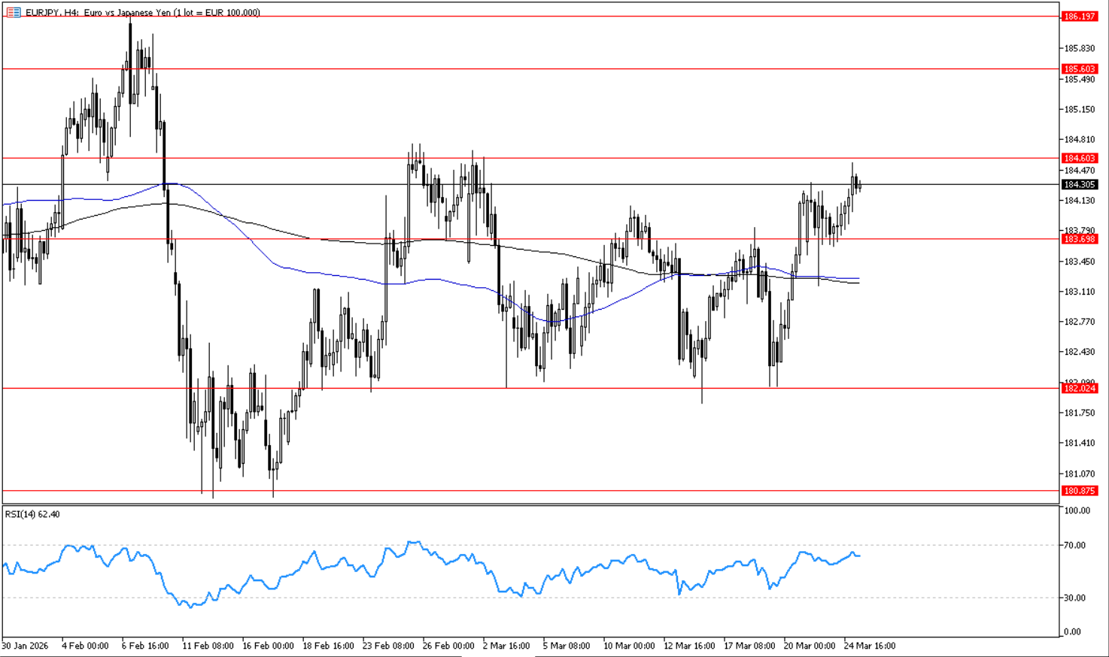1109x657 pixels.
Task: Click the black 184.305 current price label
Action: [1079, 185]
